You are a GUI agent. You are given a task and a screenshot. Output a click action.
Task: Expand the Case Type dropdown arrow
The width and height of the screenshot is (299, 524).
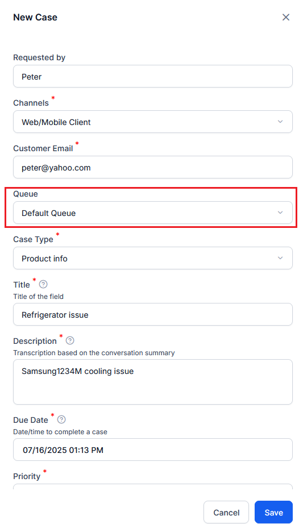point(280,258)
